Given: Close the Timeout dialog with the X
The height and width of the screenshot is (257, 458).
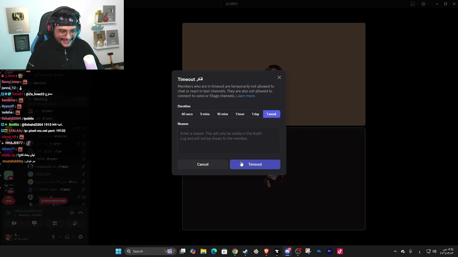Looking at the screenshot, I should [279, 77].
